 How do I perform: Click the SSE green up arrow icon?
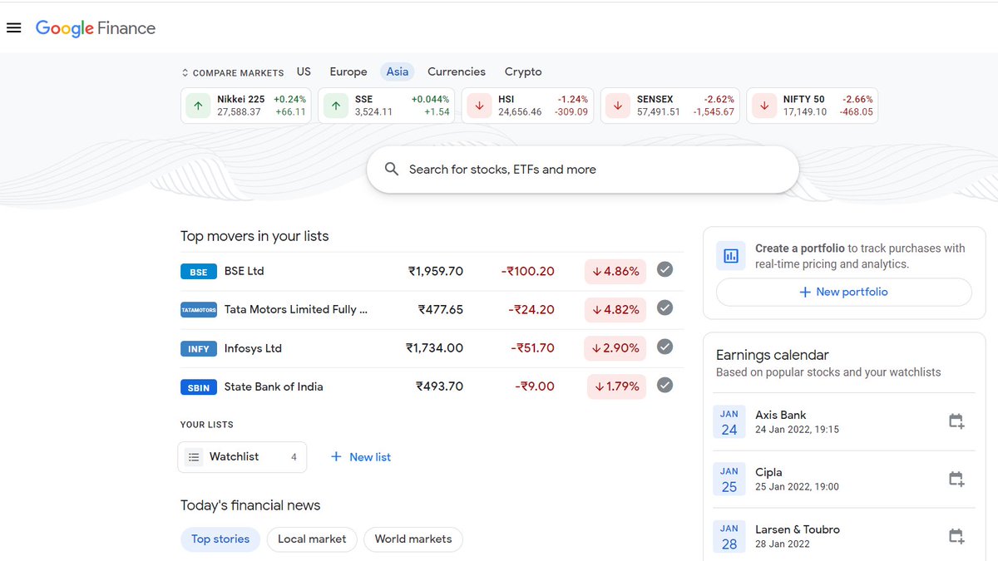[x=335, y=106]
